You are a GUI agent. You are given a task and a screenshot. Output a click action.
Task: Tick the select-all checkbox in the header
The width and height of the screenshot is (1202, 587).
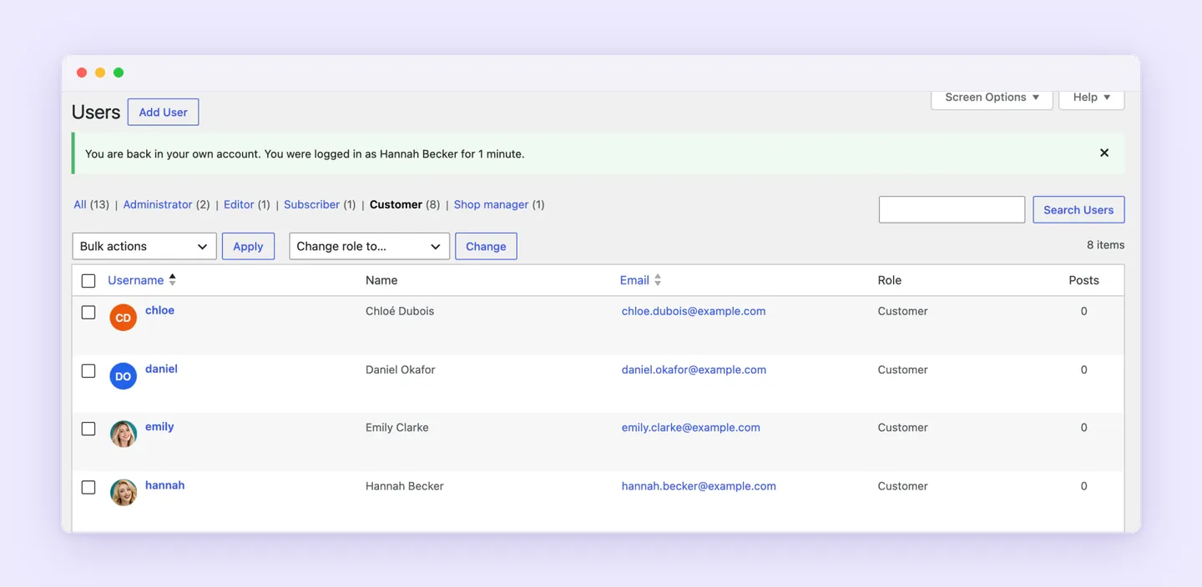88,281
